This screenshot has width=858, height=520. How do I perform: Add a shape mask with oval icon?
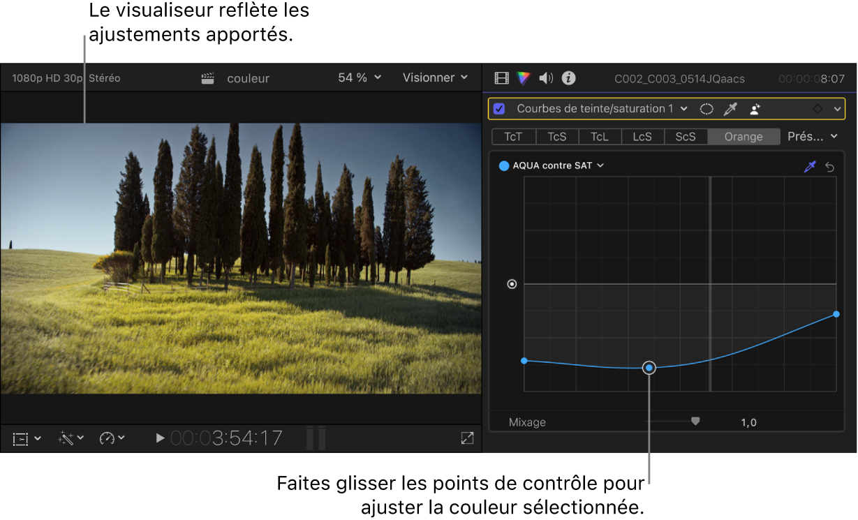(707, 109)
